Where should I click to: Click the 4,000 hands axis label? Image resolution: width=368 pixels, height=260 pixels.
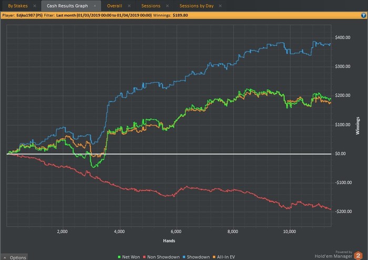click(x=119, y=232)
